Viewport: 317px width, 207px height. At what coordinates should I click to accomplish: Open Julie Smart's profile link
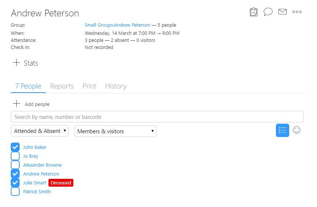coord(35,183)
